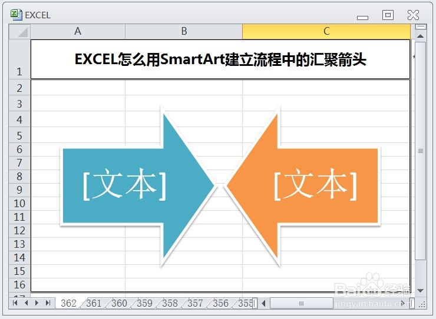Screen dimensions: 436x319
Task: Minimize the EXCEL window
Action: point(362,17)
